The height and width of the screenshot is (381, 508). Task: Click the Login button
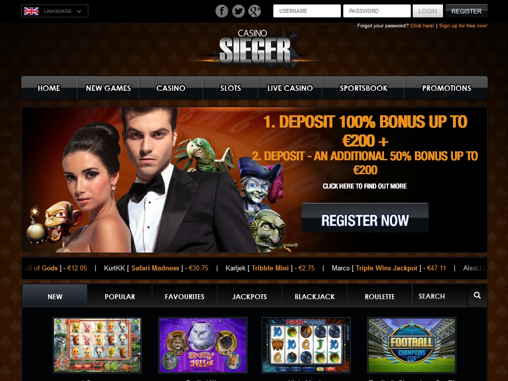pyautogui.click(x=428, y=11)
